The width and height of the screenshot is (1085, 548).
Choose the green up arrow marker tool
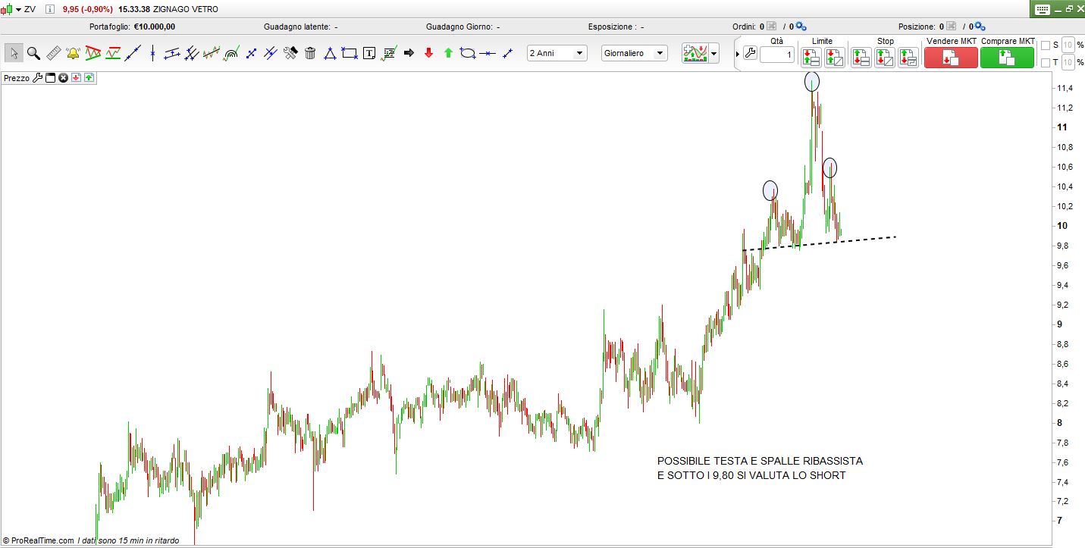pos(448,53)
